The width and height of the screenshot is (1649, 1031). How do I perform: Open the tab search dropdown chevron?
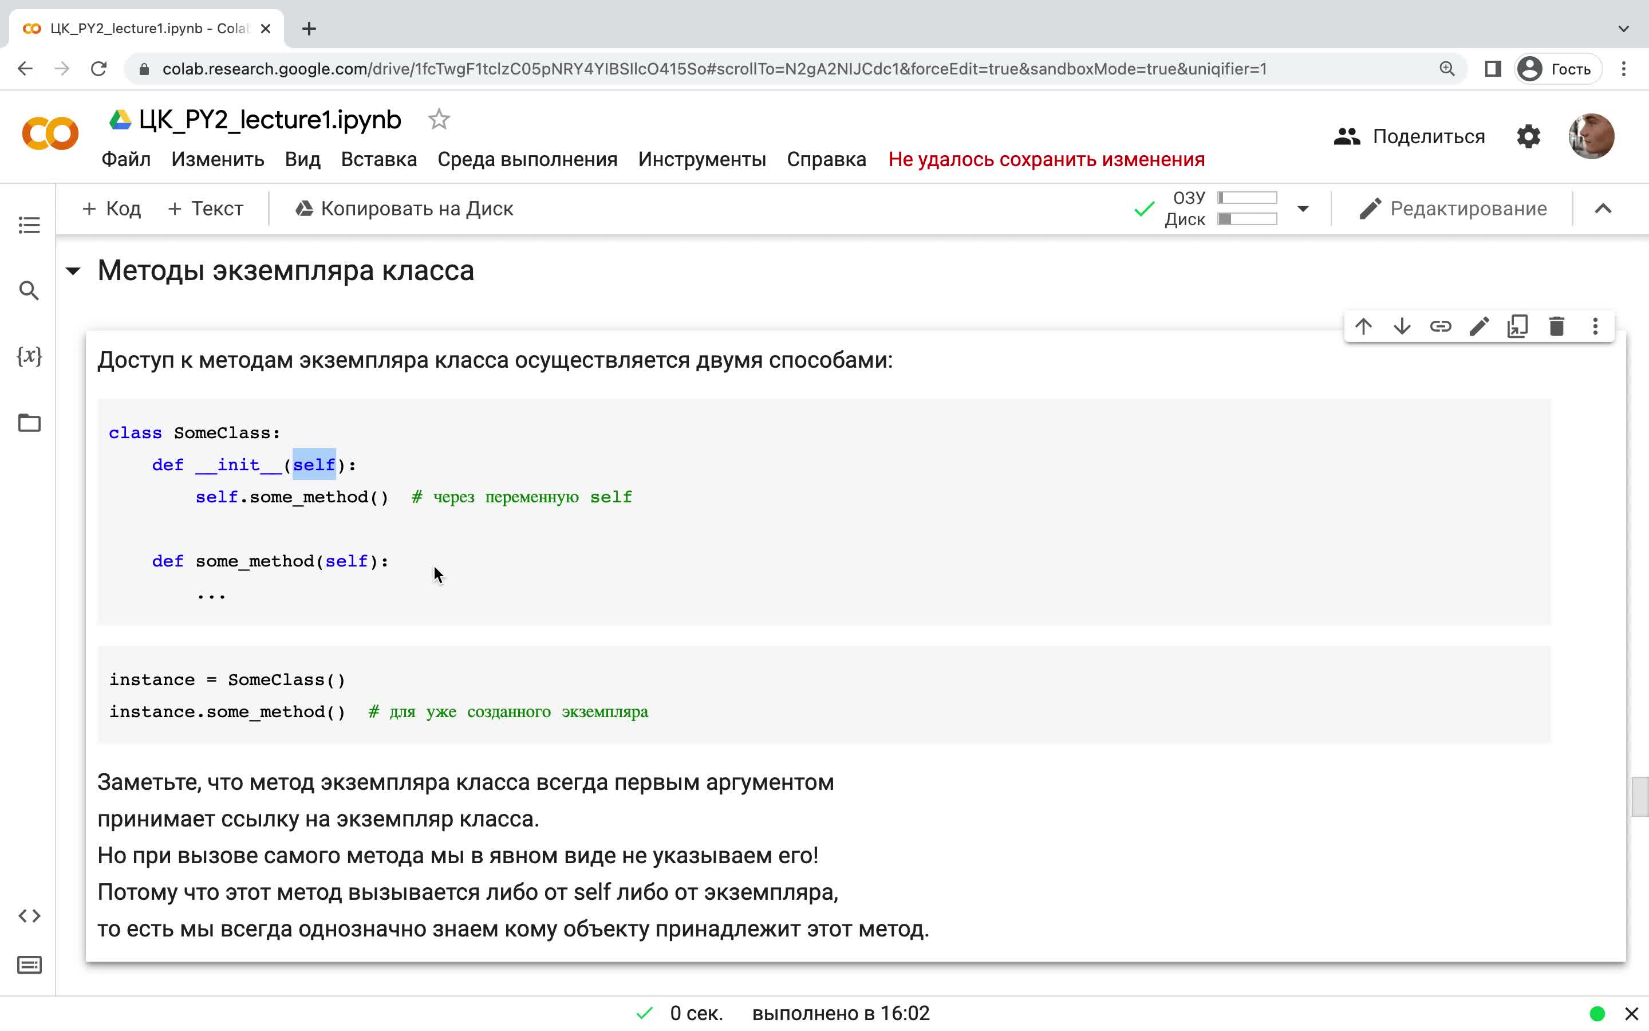tap(1624, 29)
